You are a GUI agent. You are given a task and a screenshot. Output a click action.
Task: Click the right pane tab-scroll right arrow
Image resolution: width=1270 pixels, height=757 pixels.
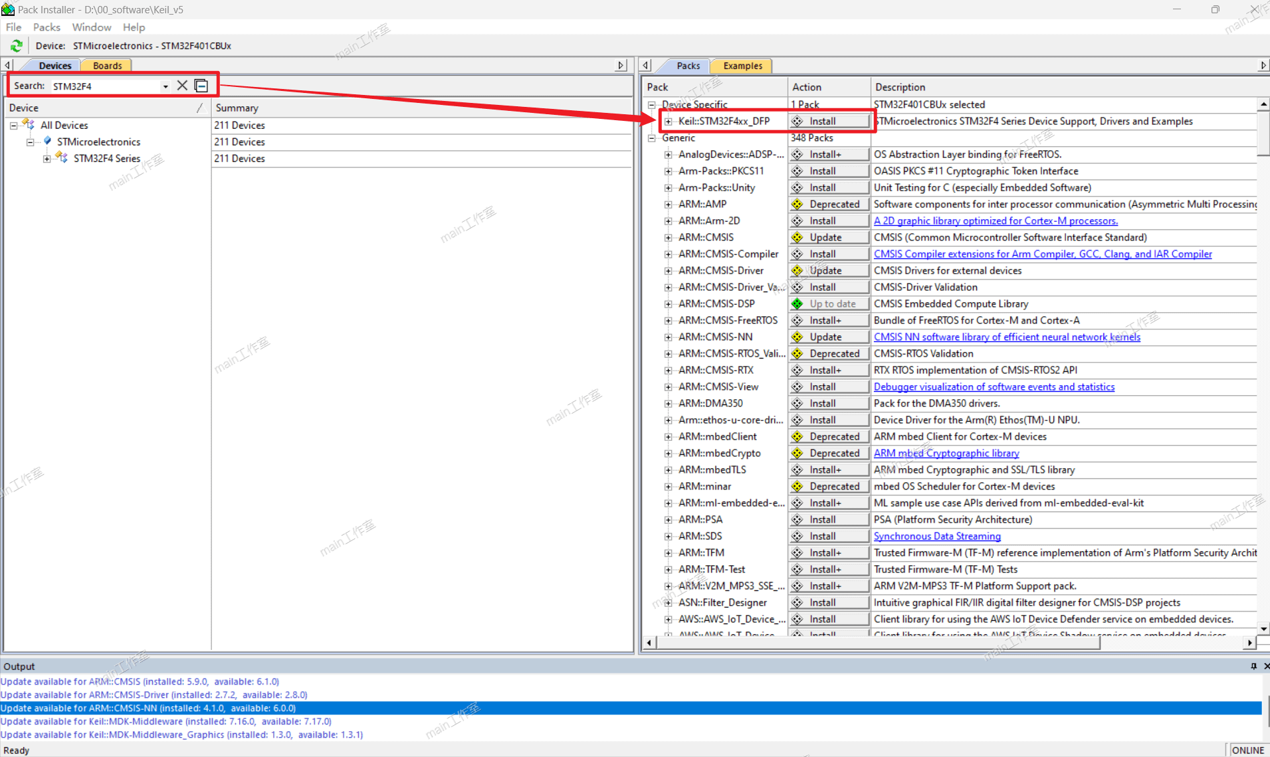click(1263, 66)
